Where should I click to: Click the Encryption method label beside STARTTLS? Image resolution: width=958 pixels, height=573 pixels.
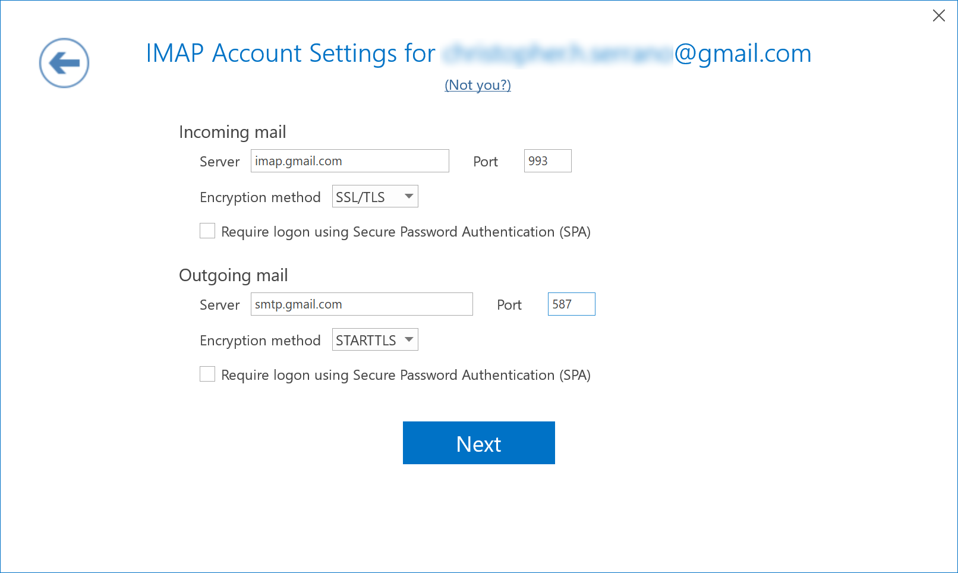coord(260,341)
